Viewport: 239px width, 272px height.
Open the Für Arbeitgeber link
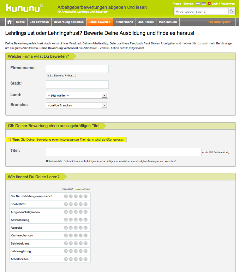tap(219, 22)
